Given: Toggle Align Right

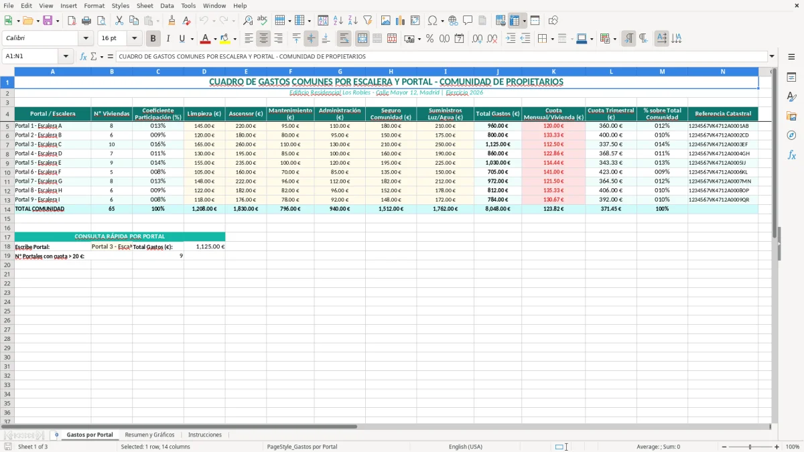Looking at the screenshot, I should pyautogui.click(x=278, y=39).
